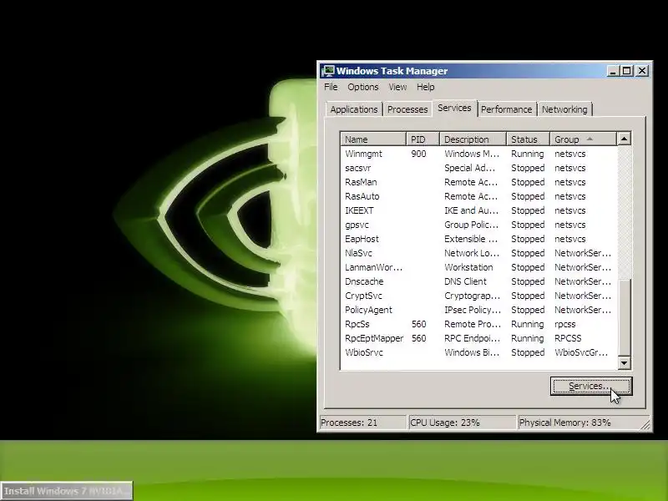Select the RpcEptMapper service row
Screen dimensions: 668x501
click(478, 338)
